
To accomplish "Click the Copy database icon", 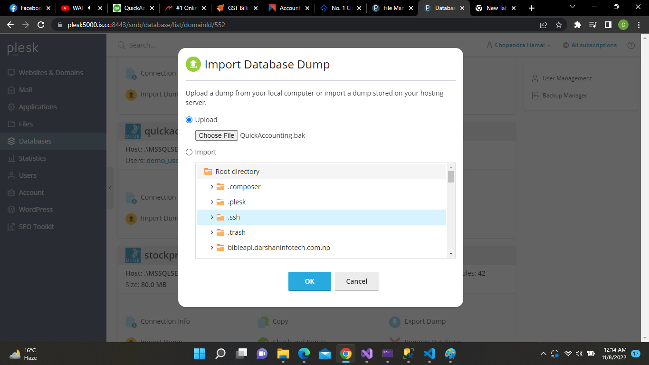I will point(263,322).
